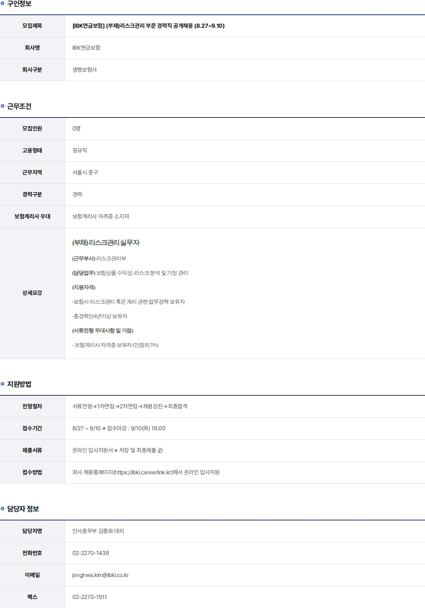Click the line starting '(담당업무) 보험상품 수익성'
Screen dimensions: 425x608
click(130, 273)
